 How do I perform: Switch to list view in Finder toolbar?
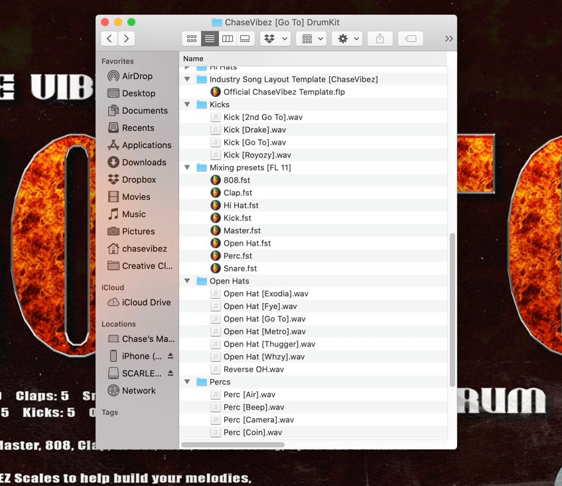tap(210, 39)
